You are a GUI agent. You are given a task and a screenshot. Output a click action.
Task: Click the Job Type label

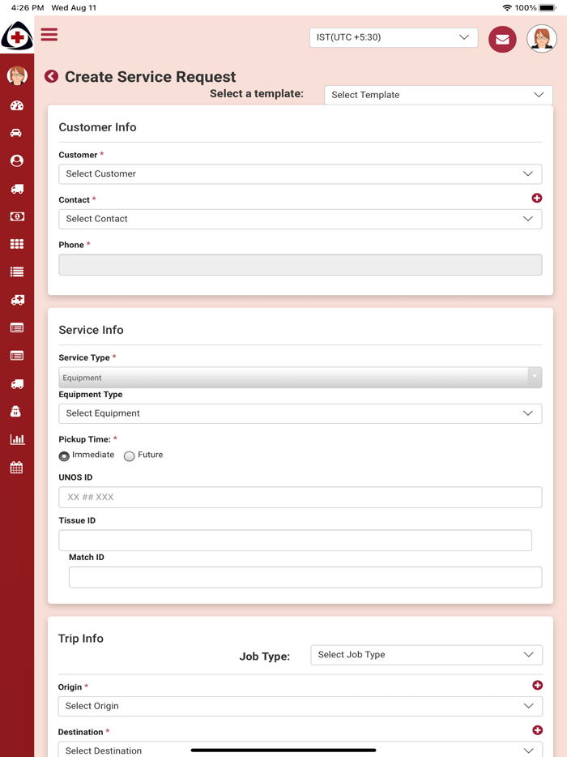(264, 656)
